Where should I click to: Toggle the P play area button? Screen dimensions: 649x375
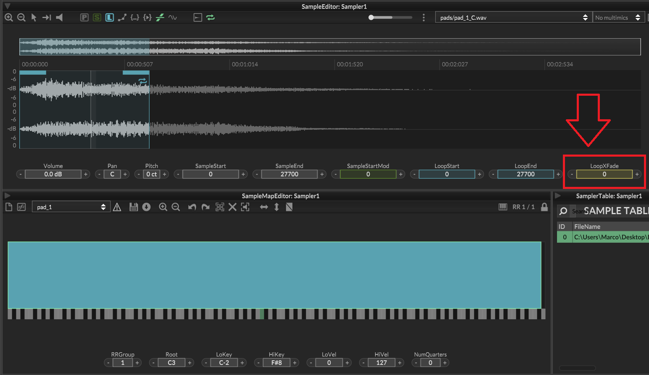click(x=84, y=17)
